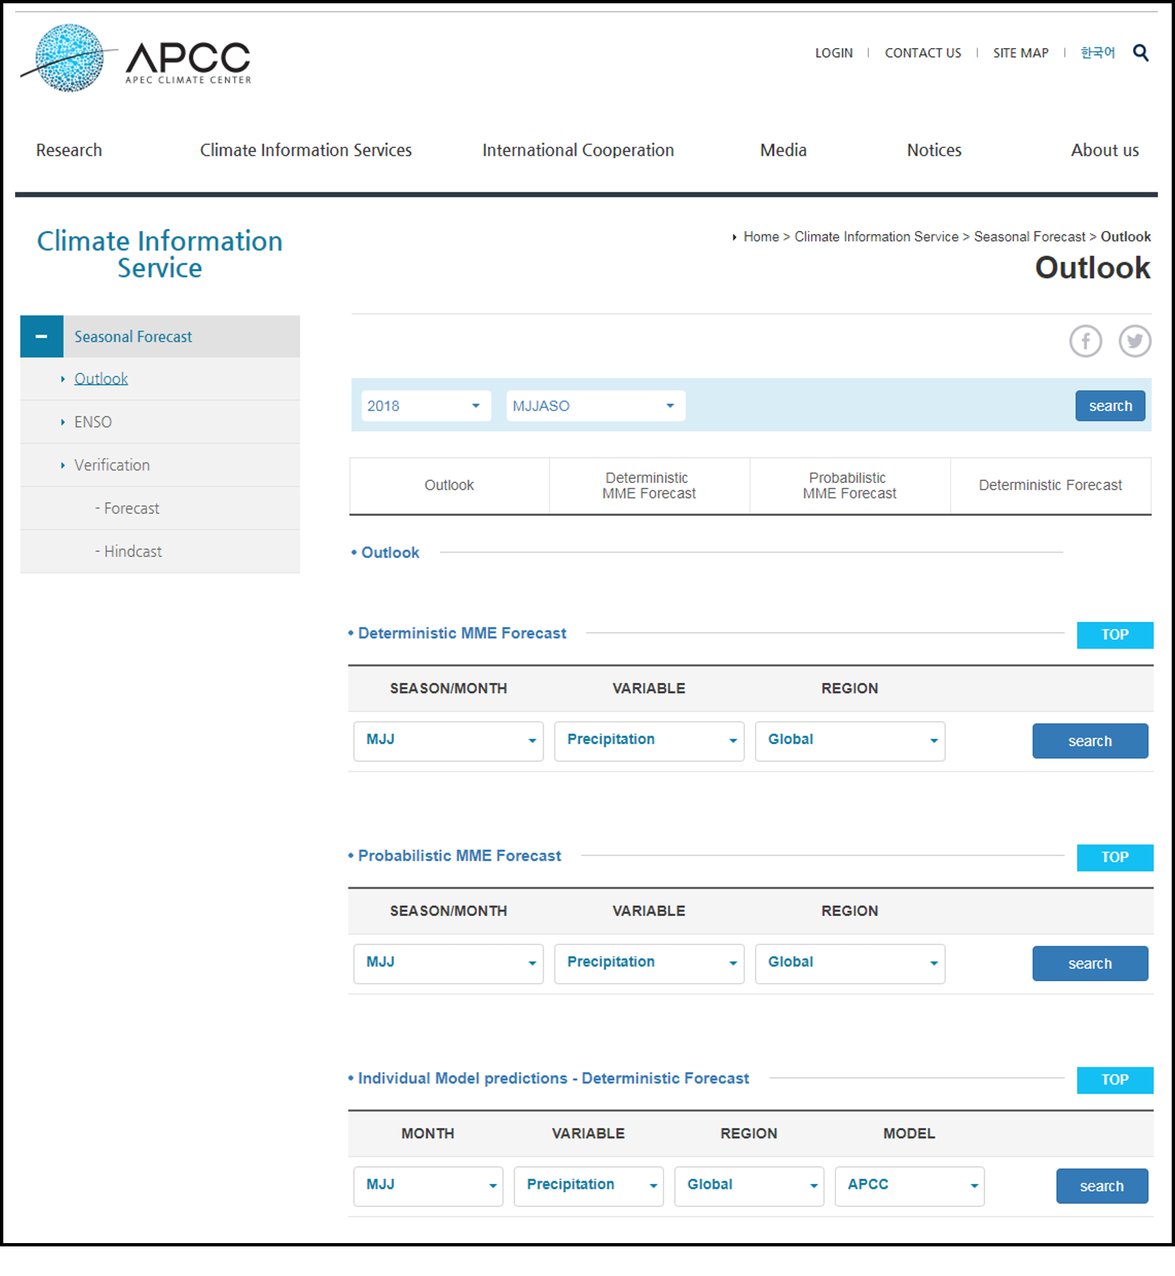
Task: Open the International Cooperation menu
Action: [578, 150]
